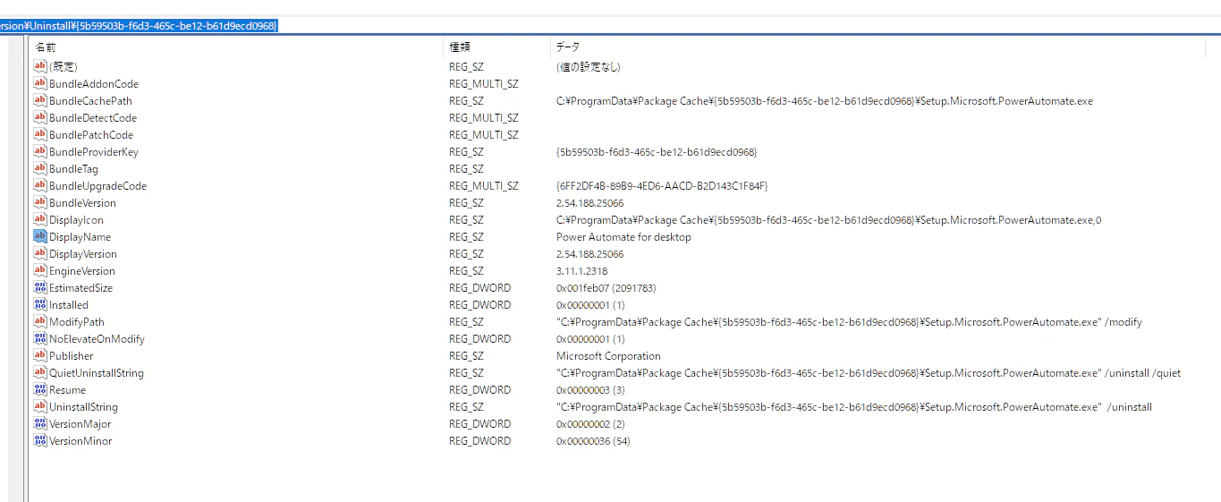This screenshot has height=502, width=1221.
Task: Click the icon next to DisplayIcon
Action: 39,219
